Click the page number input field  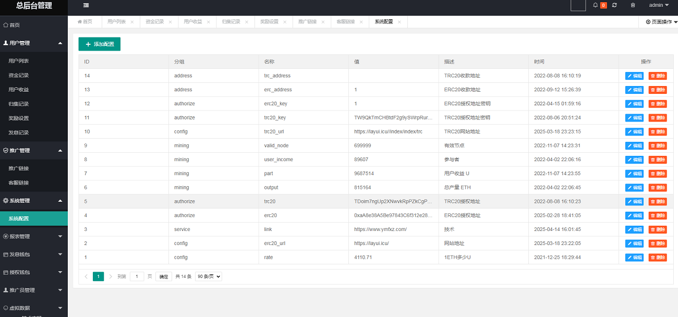click(137, 277)
